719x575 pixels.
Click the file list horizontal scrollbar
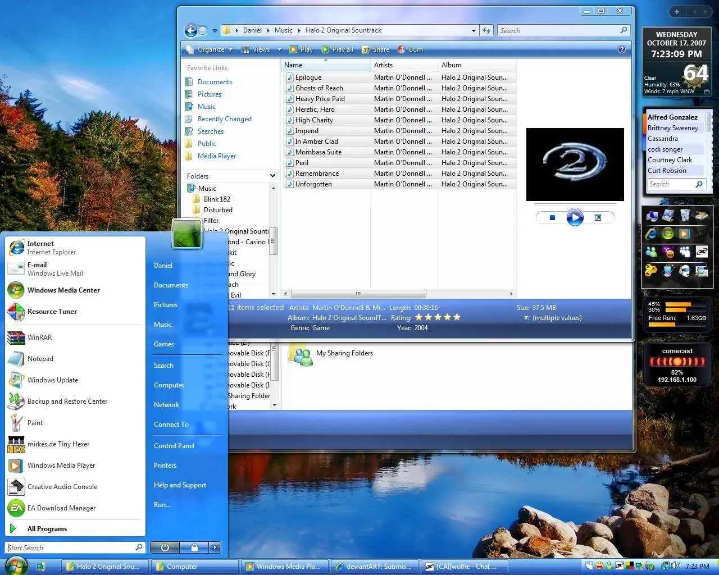click(x=358, y=294)
